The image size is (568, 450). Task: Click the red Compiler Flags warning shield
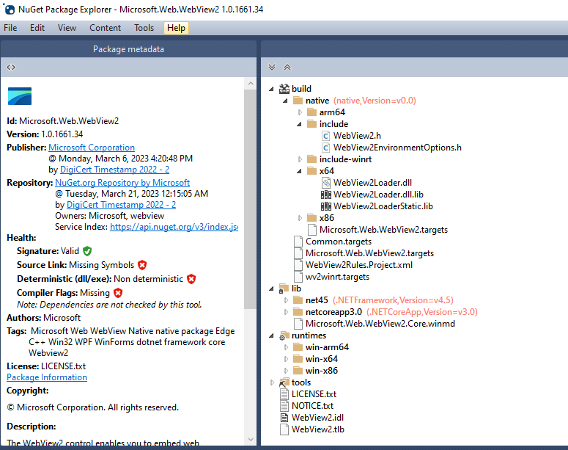click(118, 293)
